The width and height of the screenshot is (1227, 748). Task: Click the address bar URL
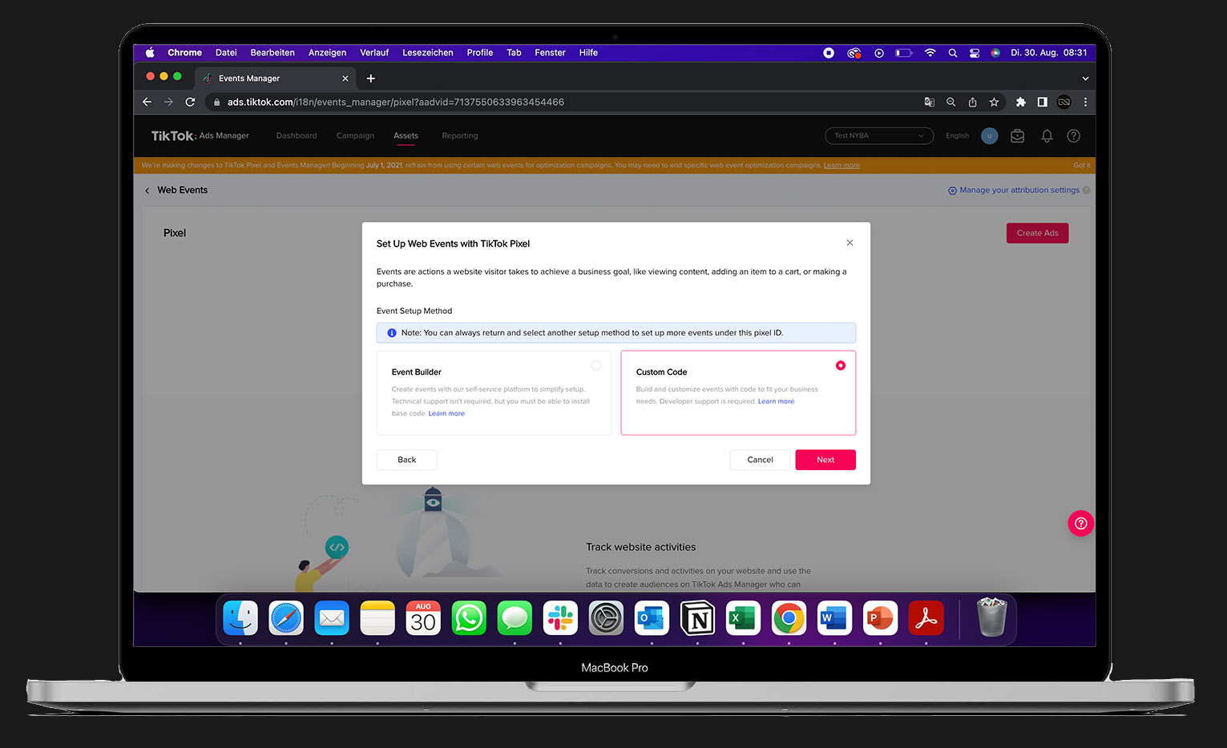coord(396,102)
